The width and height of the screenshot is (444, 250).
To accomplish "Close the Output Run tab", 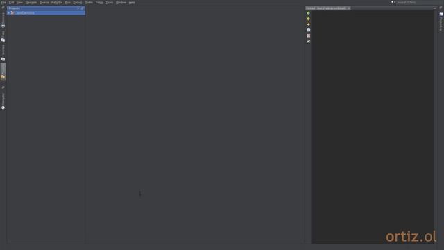I will (349, 8).
